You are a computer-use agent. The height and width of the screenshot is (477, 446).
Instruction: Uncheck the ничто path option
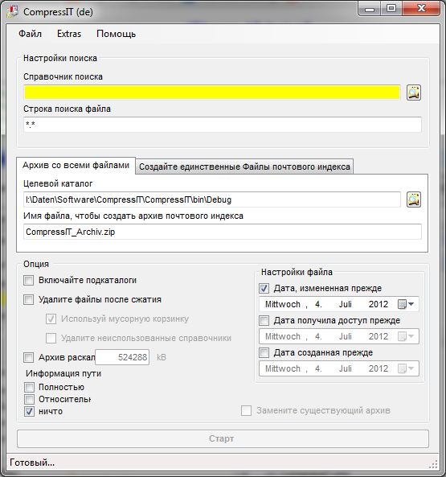[x=29, y=411]
